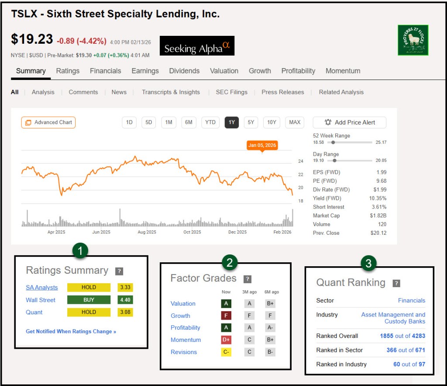The height and width of the screenshot is (386, 447).
Task: Click Get Notified When Ratings Change
Action: pyautogui.click(x=71, y=331)
